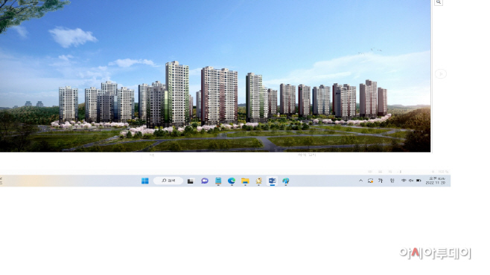Check battery status in system tray
The width and height of the screenshot is (490, 275).
click(x=419, y=181)
